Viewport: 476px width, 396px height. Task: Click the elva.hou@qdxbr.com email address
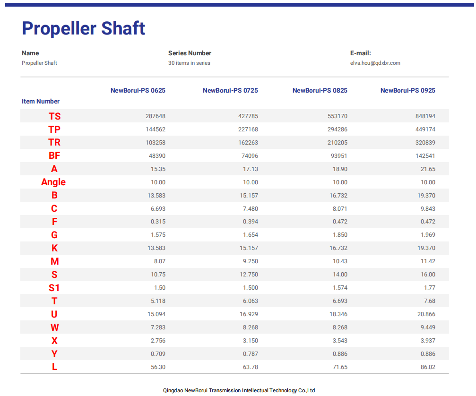click(x=375, y=63)
